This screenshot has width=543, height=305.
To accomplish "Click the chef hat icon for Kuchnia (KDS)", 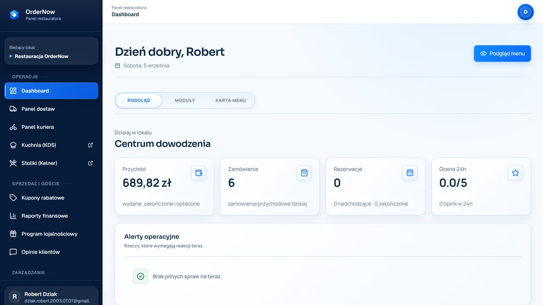I will pyautogui.click(x=13, y=145).
